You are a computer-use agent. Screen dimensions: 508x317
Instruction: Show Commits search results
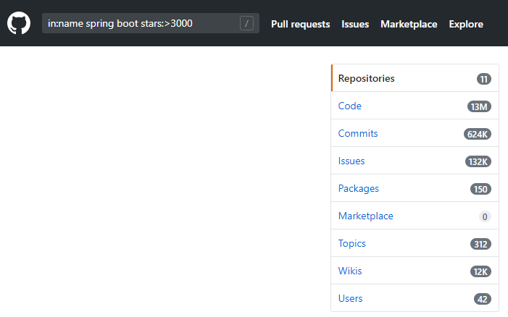[415, 133]
